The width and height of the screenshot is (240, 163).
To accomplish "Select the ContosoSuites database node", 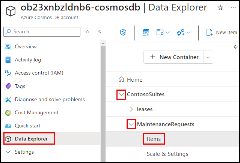I will (x=146, y=94).
